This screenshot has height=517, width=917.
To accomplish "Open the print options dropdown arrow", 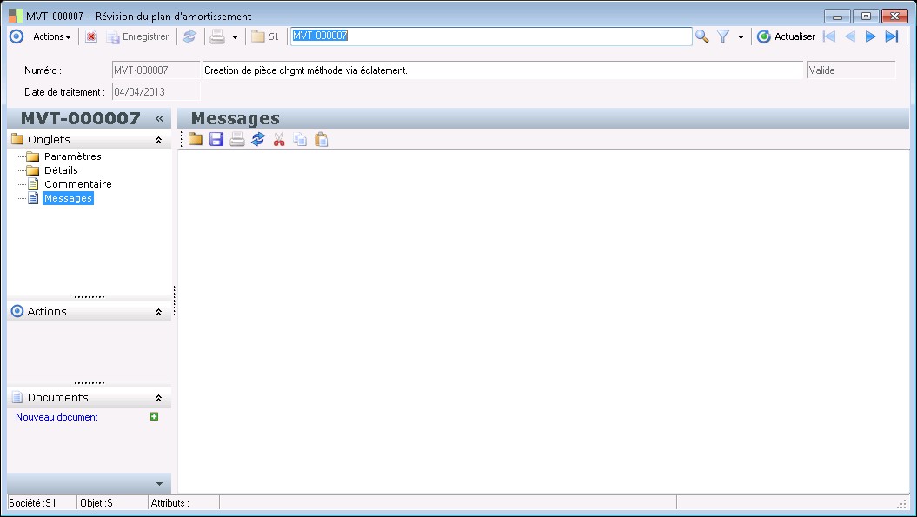I will point(235,36).
